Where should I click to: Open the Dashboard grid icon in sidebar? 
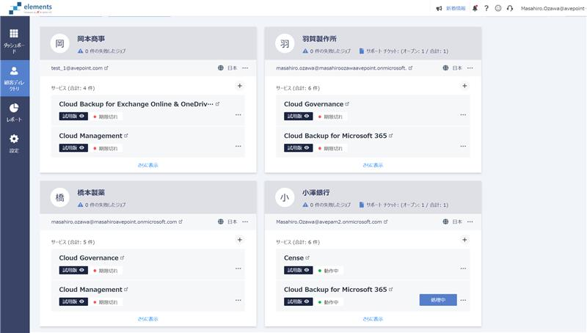14,34
